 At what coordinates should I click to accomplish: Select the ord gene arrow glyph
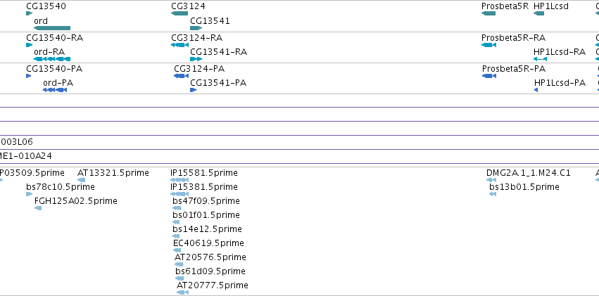(52, 28)
